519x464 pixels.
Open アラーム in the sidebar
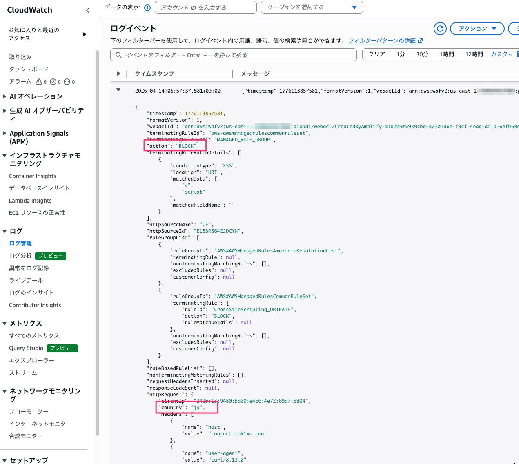coord(20,82)
